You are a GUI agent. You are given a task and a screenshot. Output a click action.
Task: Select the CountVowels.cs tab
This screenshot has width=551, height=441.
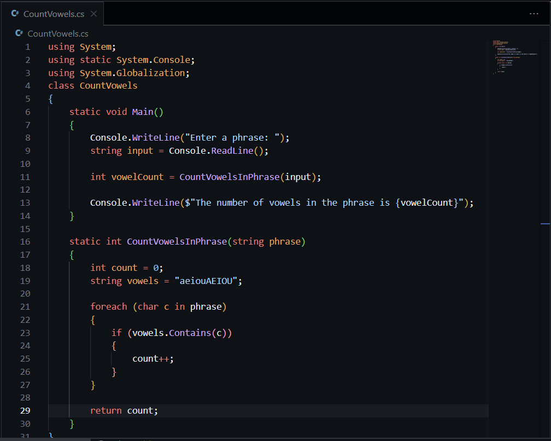pos(54,14)
